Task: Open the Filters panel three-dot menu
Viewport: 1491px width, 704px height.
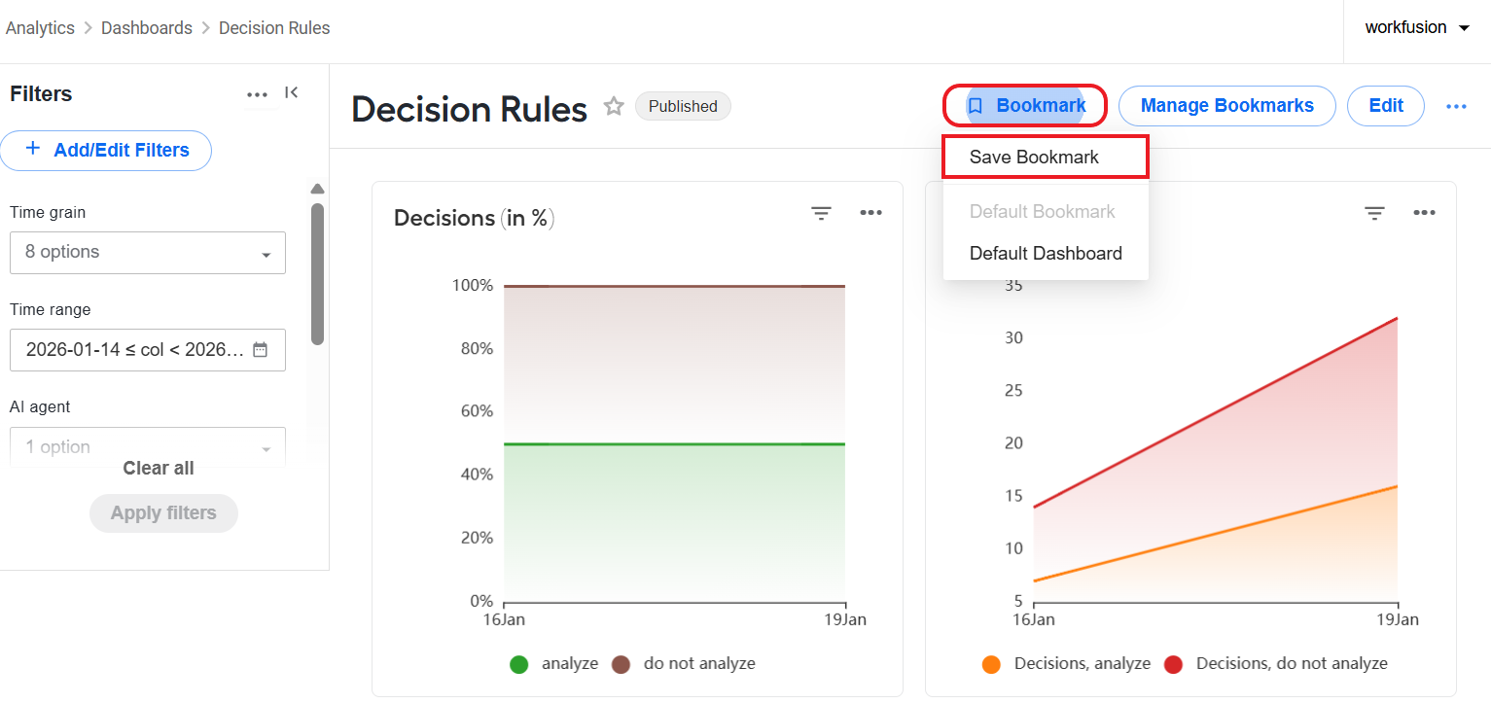Action: point(257,94)
